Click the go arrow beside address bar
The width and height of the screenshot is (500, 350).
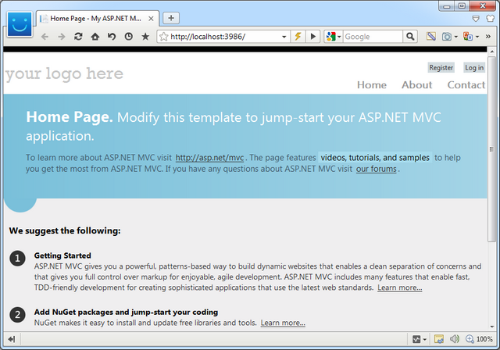coord(313,37)
